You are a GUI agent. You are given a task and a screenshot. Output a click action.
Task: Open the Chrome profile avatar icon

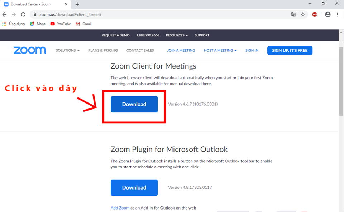(328, 15)
